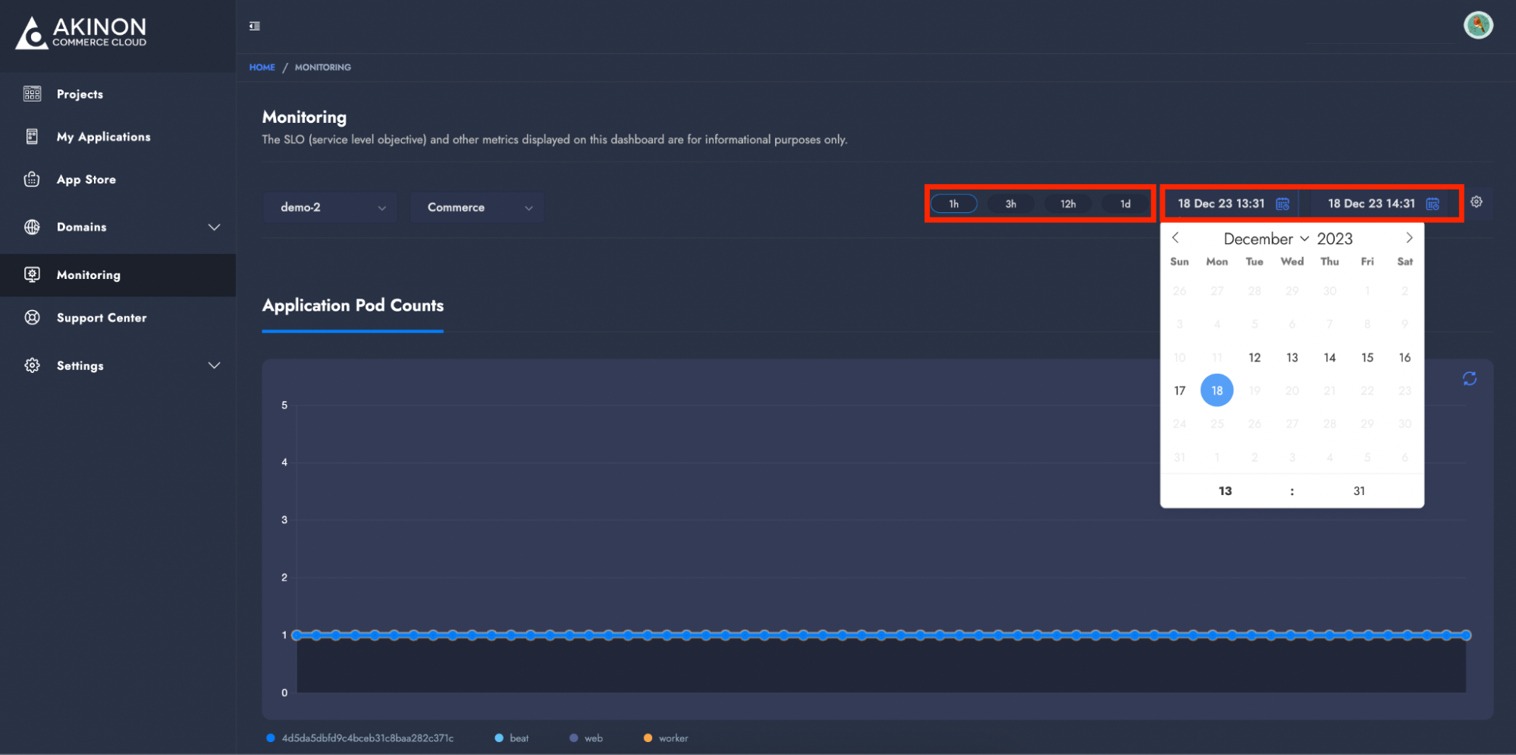Refresh the Application Pod Counts chart

(1469, 379)
